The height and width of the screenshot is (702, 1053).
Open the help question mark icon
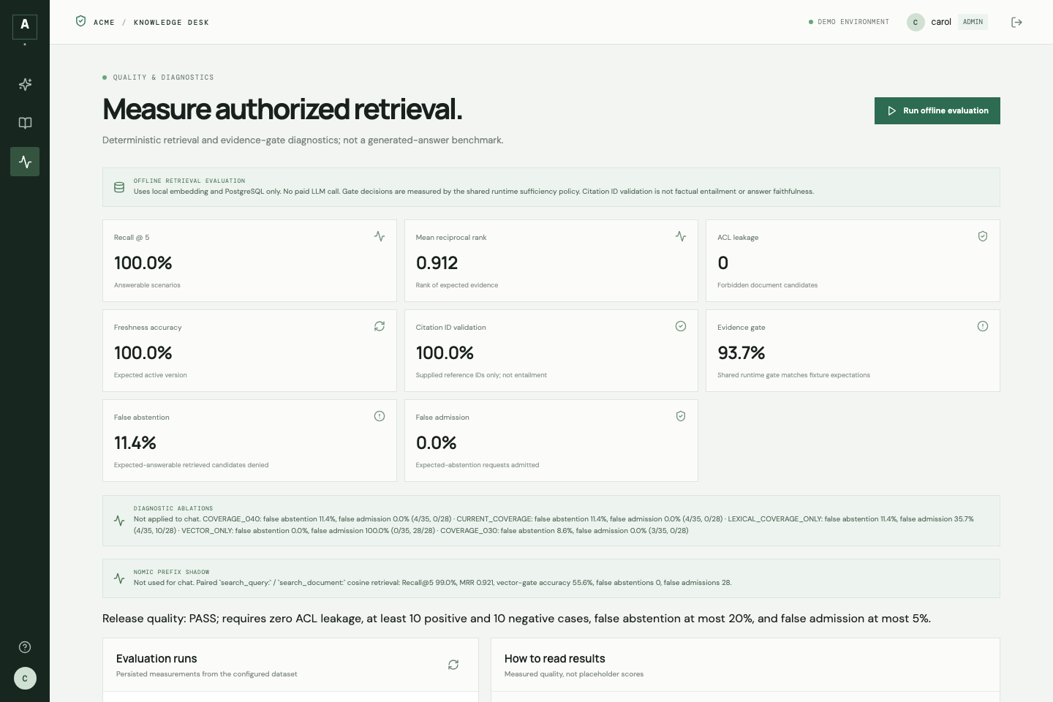click(25, 647)
